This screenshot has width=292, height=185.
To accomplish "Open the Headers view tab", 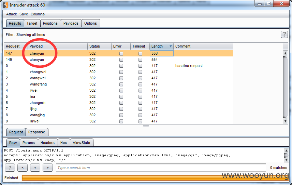I will 47,143.
